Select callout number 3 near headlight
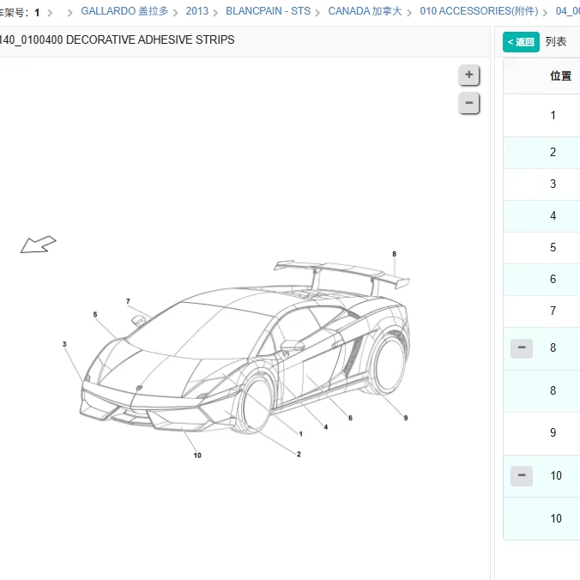This screenshot has height=580, width=580. point(64,344)
